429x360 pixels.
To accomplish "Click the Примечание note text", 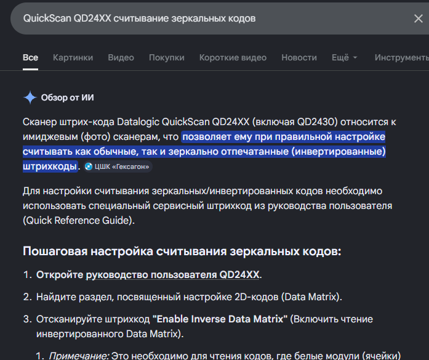I will click(x=225, y=356).
